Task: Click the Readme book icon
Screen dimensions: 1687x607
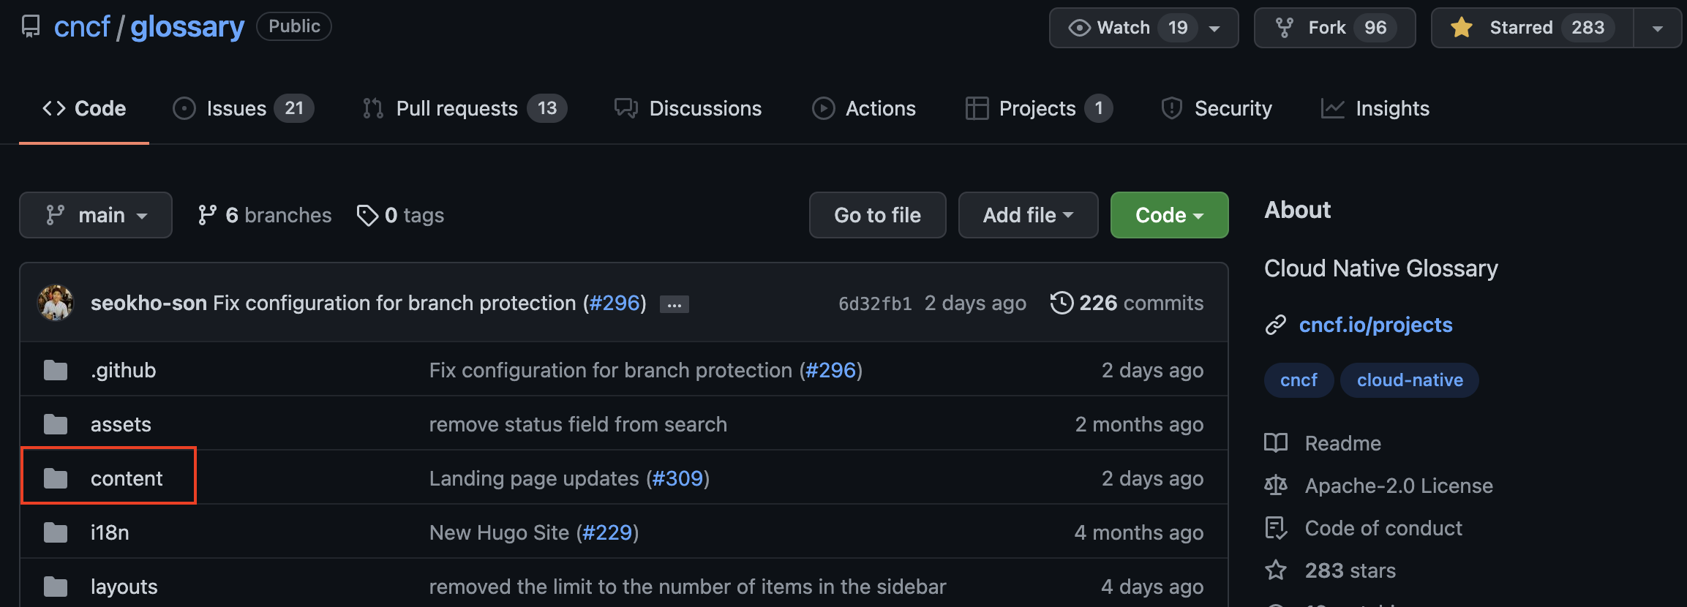Action: point(1276,443)
